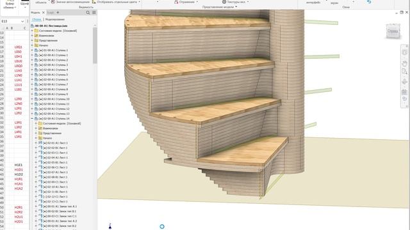This screenshot has height=230, width=410.
Task: Click Excel cell containing L5R1
Action: coord(19,137)
